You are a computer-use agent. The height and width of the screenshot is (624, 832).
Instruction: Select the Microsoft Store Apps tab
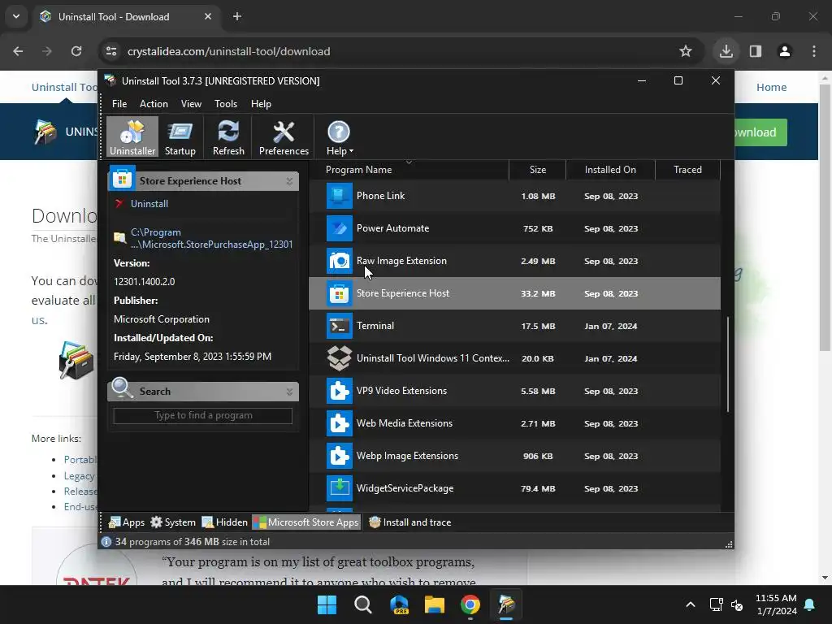point(306,522)
